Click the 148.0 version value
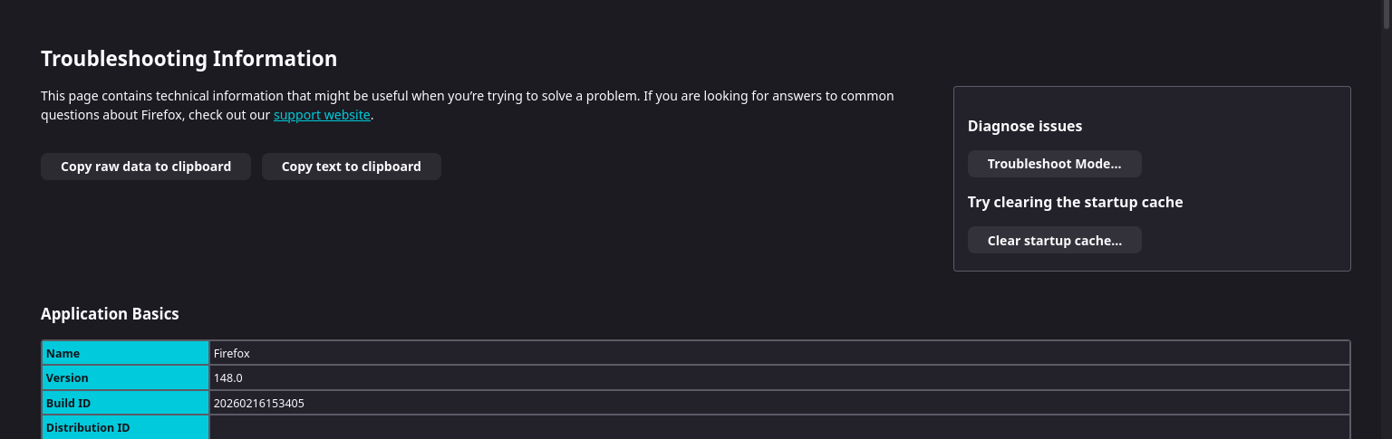This screenshot has width=1392, height=439. pyautogui.click(x=228, y=377)
